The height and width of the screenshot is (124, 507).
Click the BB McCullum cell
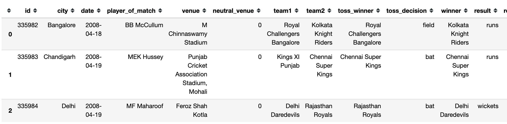(x=144, y=25)
